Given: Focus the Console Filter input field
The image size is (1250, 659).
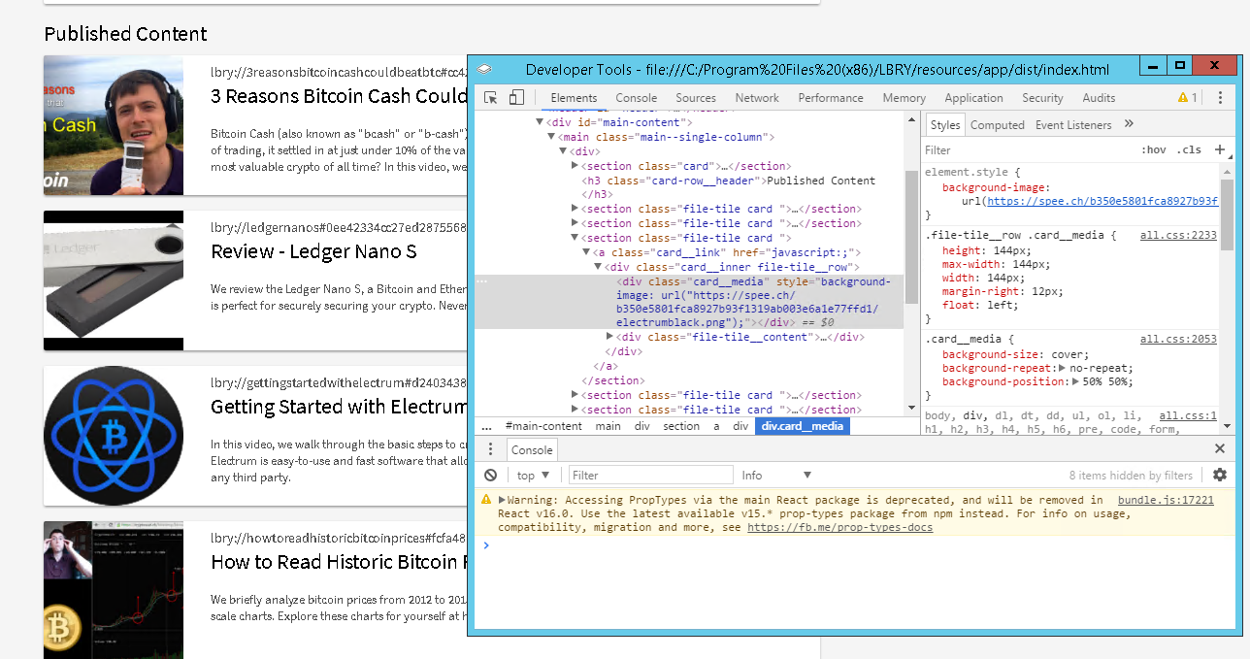Looking at the screenshot, I should 650,476.
